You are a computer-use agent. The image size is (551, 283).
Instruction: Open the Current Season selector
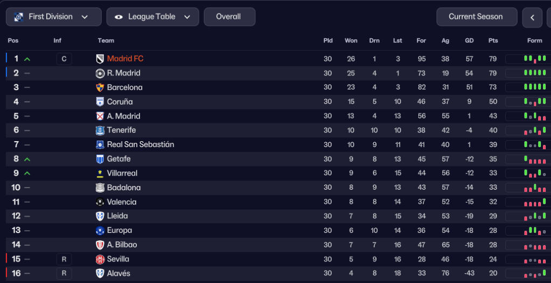tap(476, 17)
